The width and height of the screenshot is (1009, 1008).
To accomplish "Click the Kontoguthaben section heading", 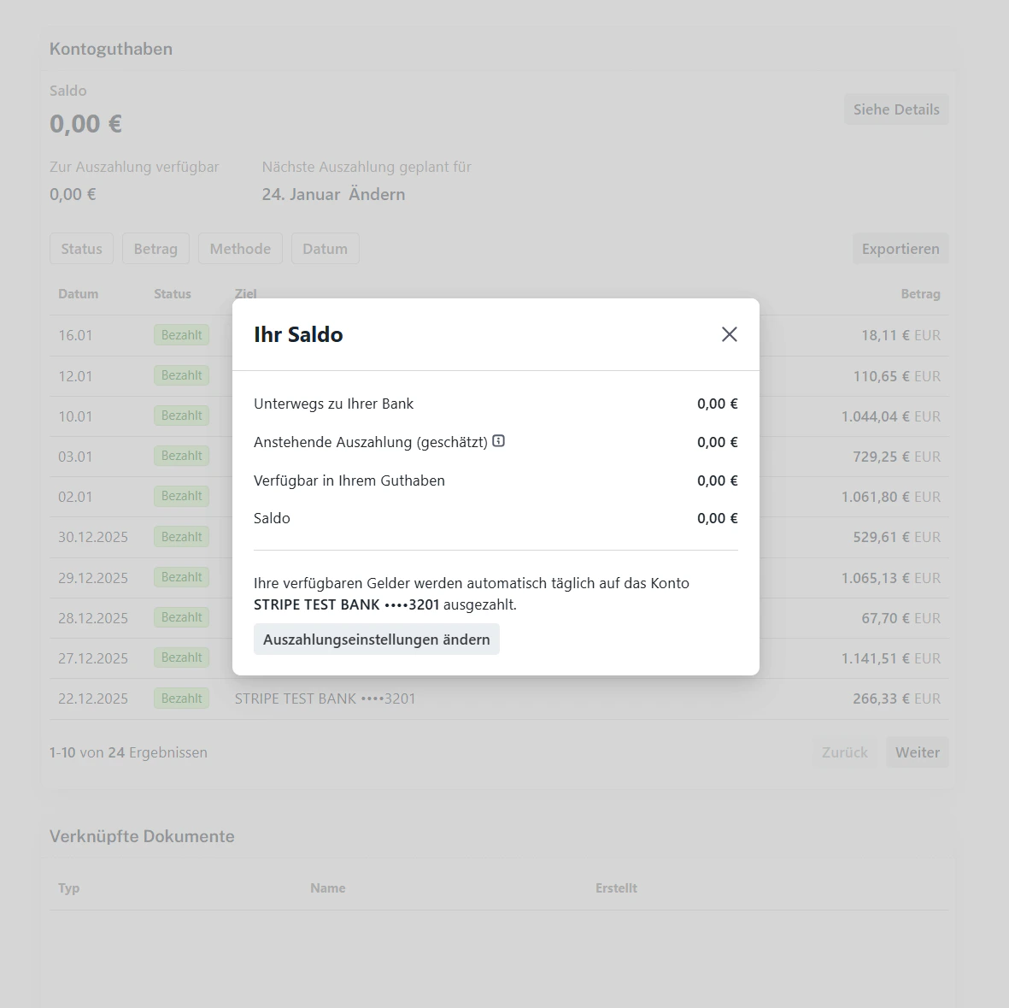I will pyautogui.click(x=110, y=49).
